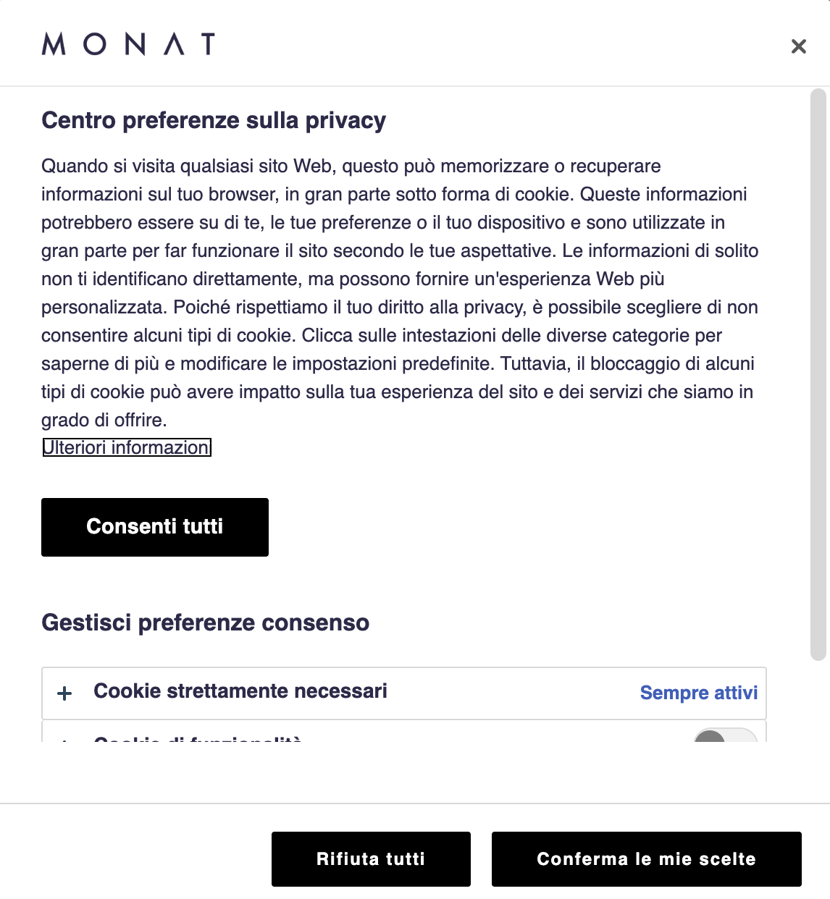Click the Cookie strettamente necessari label
830x899 pixels.
pos(240,691)
